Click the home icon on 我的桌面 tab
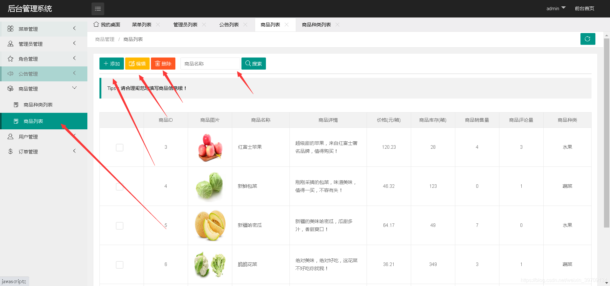 click(x=96, y=24)
